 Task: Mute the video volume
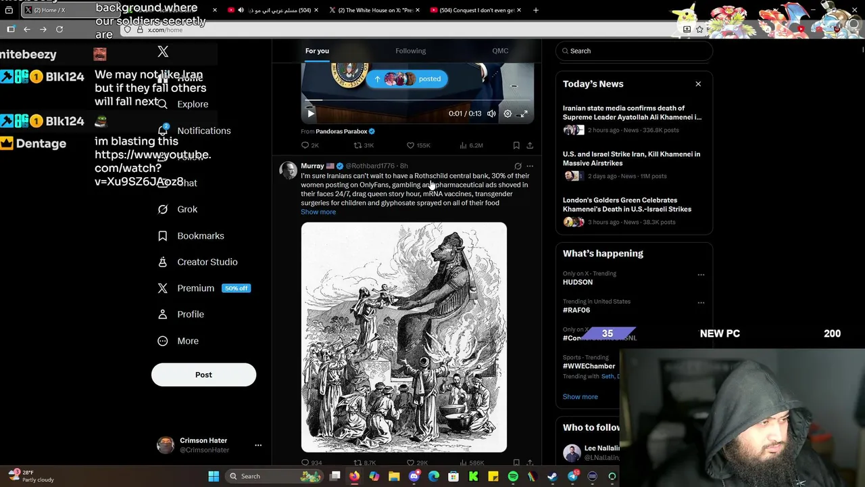click(491, 114)
